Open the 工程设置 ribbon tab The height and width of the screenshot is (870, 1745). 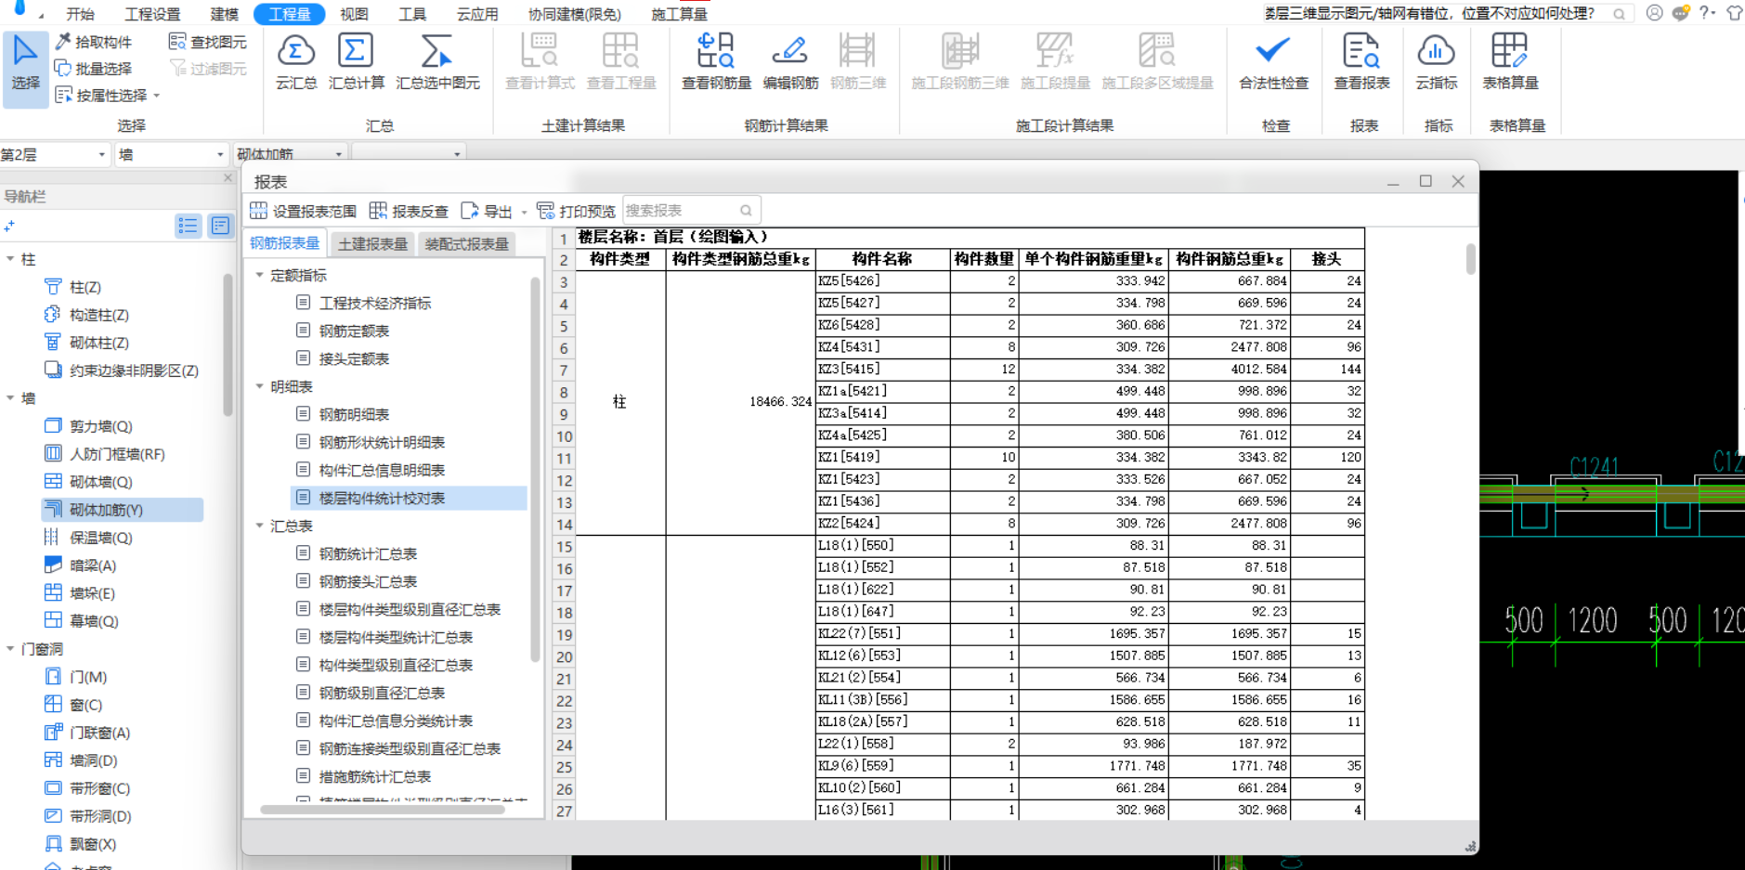(153, 14)
